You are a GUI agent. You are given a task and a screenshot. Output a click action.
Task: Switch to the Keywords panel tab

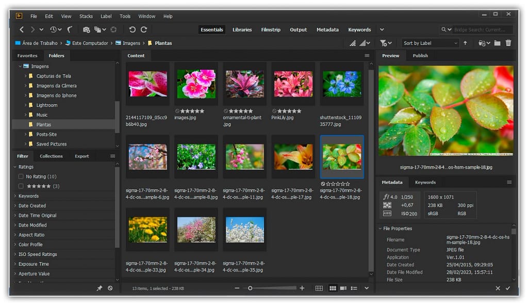coord(425,182)
